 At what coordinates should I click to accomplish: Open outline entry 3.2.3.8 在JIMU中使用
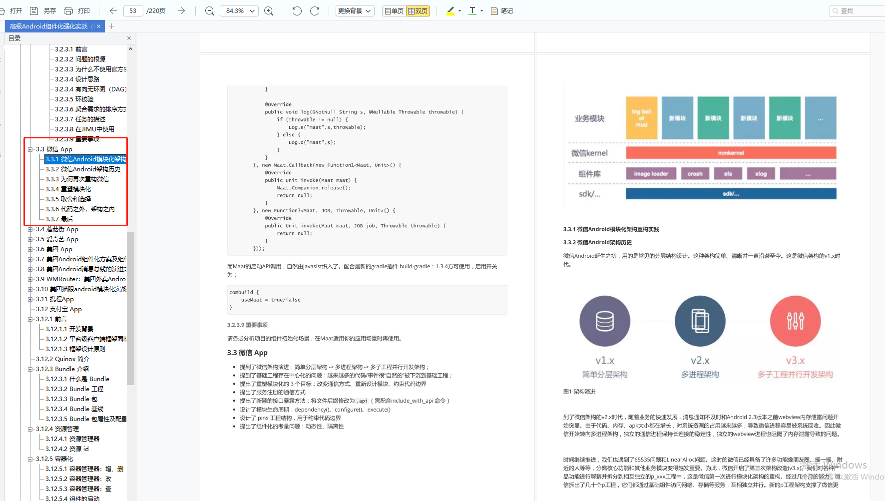pyautogui.click(x=84, y=129)
